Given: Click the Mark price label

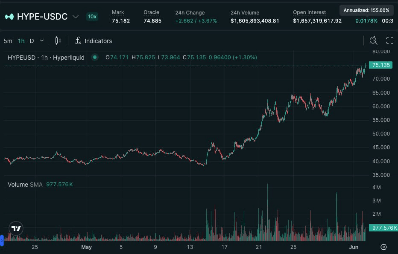Looking at the screenshot, I should 118,12.
